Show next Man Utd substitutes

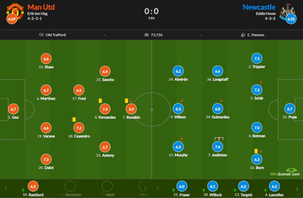145,188
